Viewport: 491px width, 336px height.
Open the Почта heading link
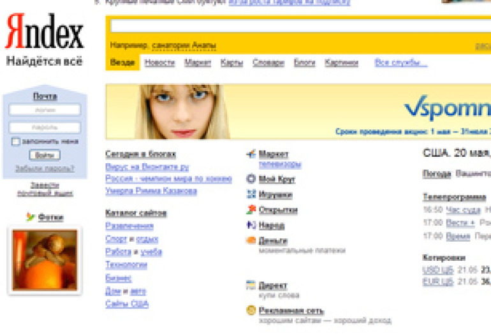45,96
